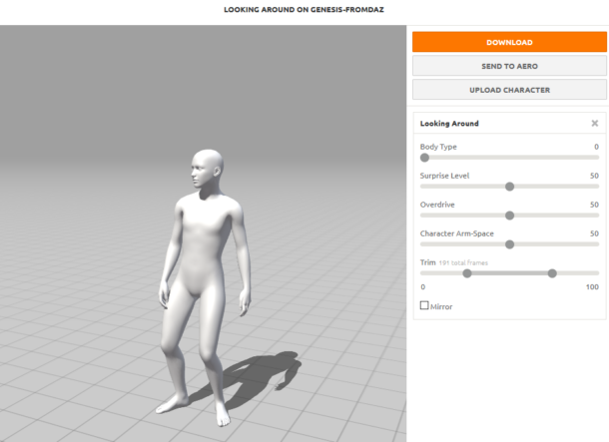Click the Overdrive value 50

click(594, 205)
